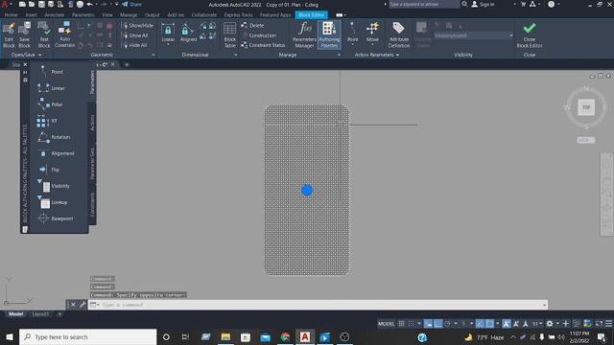
Task: Switch to Model layout tab
Action: point(15,314)
